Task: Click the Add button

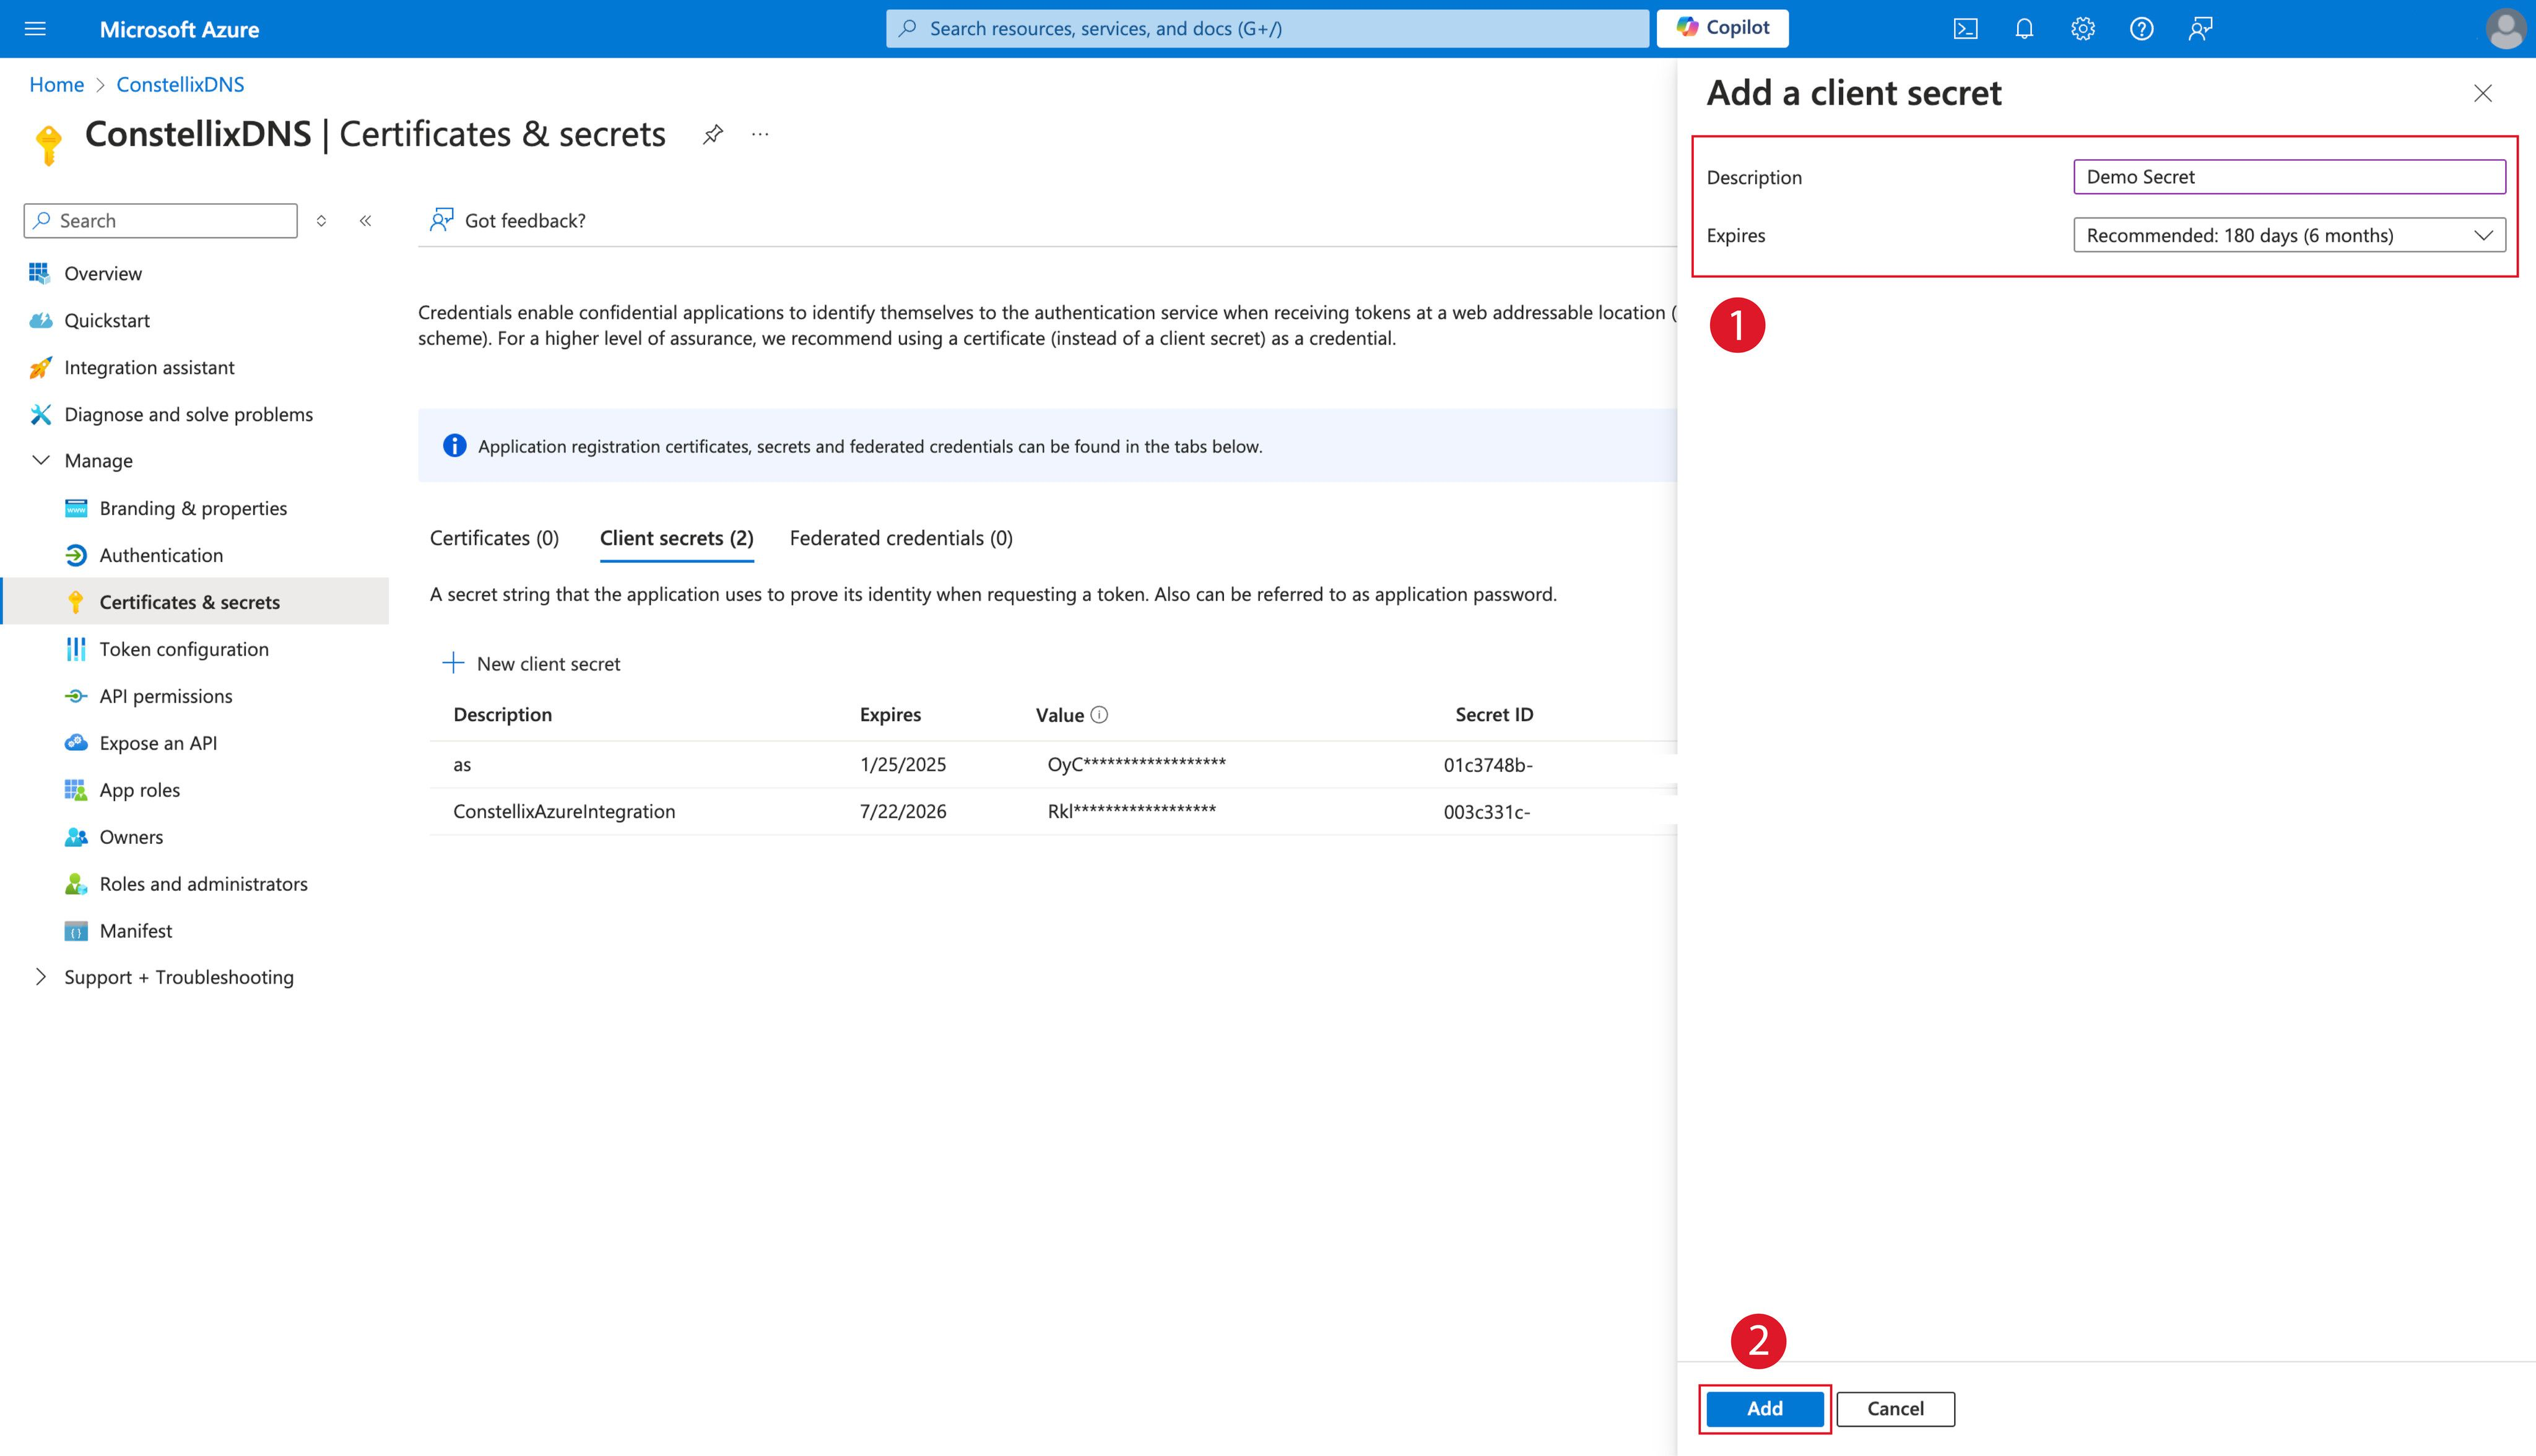Action: pos(1764,1408)
